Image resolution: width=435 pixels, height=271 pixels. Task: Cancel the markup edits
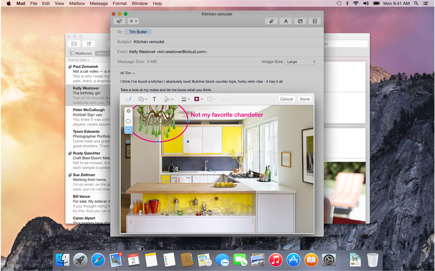286,99
